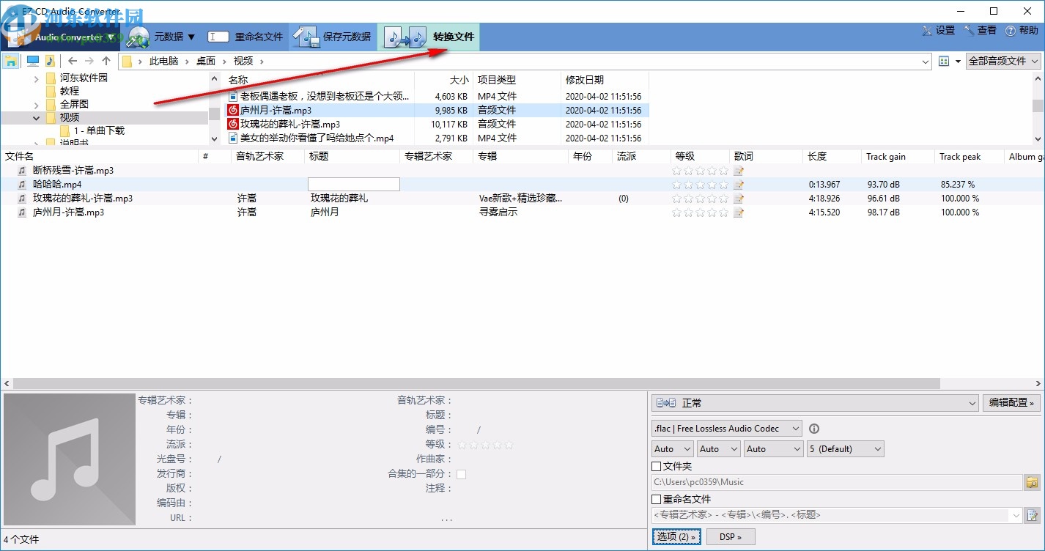Click the info icon next to the FLAC codec
The image size is (1045, 551).
tap(813, 428)
